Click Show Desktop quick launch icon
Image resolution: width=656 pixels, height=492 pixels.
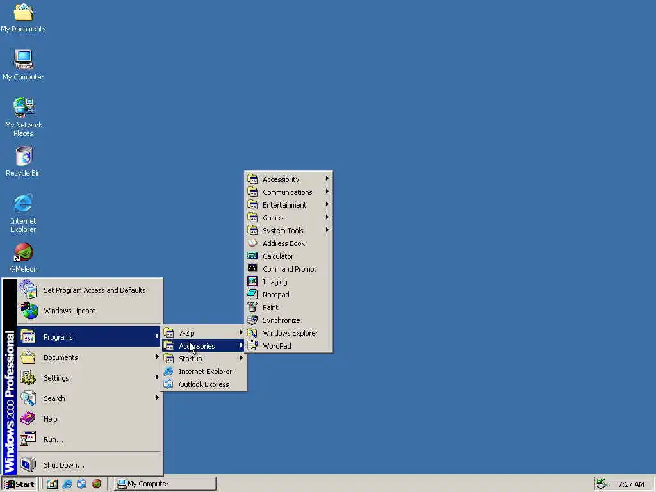click(53, 484)
